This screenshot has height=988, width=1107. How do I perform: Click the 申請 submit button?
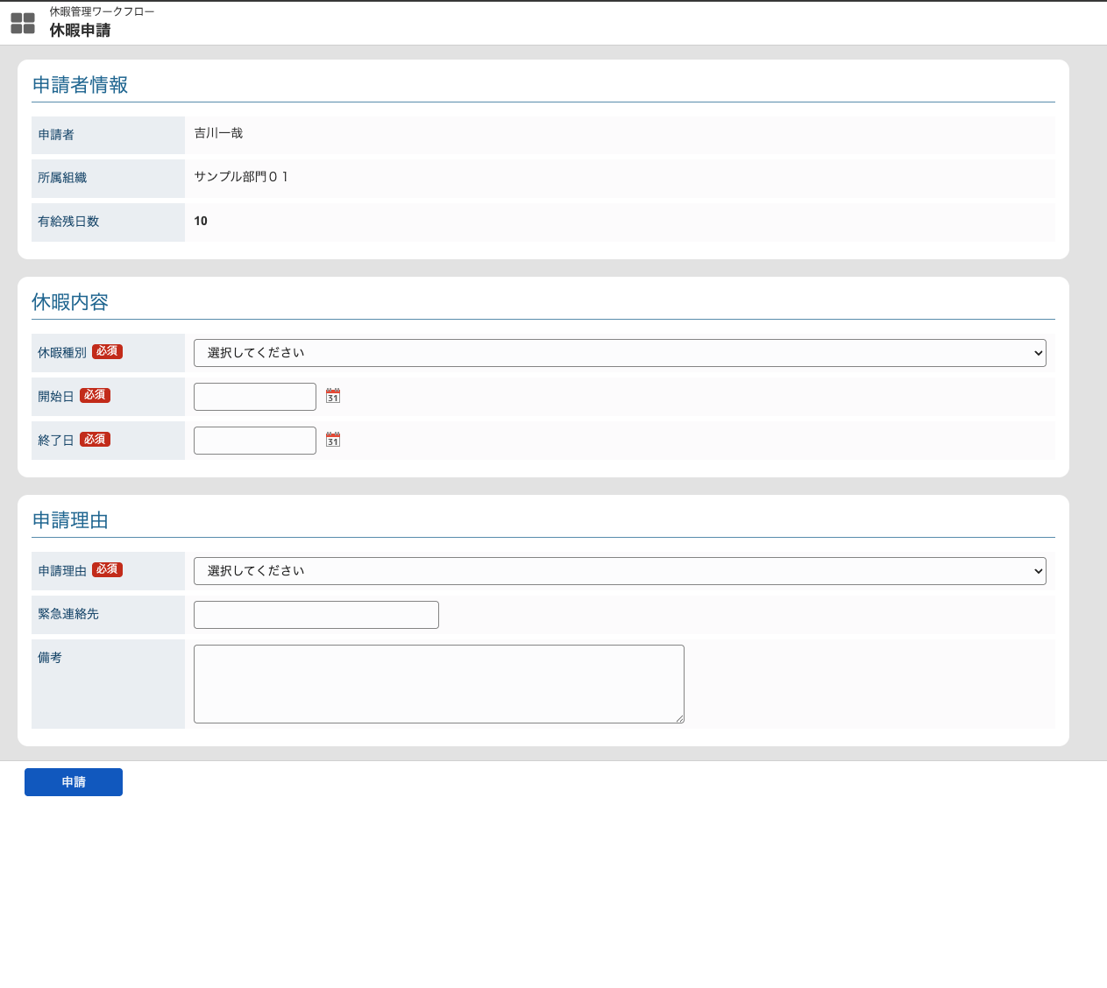(x=74, y=782)
